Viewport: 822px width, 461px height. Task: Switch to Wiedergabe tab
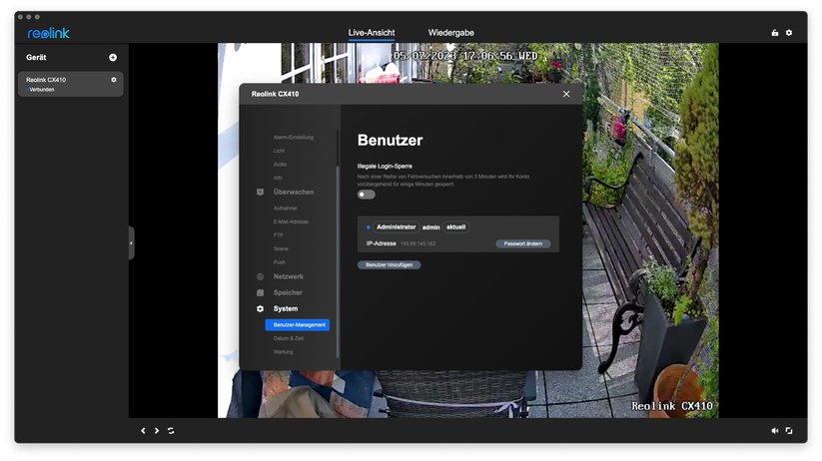click(450, 33)
